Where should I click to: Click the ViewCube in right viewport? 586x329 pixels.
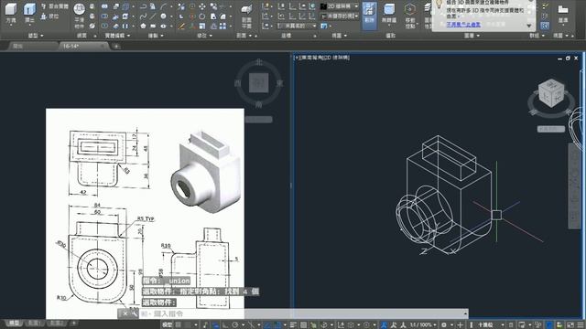tap(551, 93)
